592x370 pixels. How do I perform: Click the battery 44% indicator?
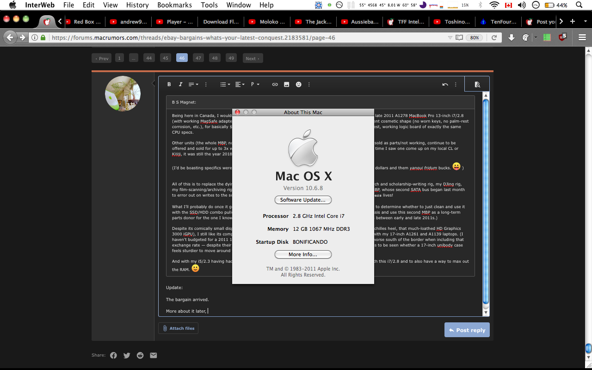point(556,5)
